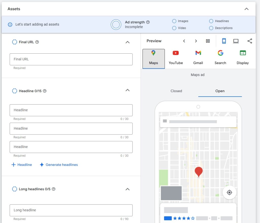Screen dimensions: 260x223
Task: Check the Descriptions asset status indicator
Action: pyautogui.click(x=211, y=28)
